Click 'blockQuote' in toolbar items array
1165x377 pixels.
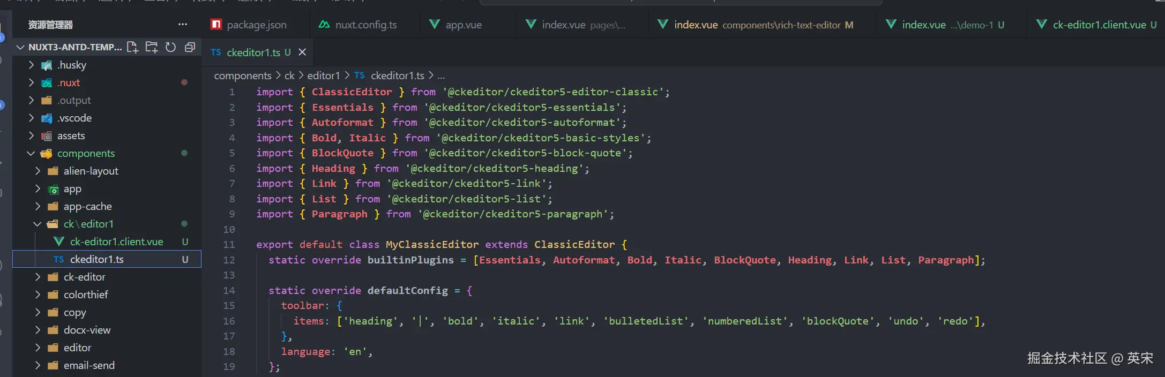pos(838,321)
